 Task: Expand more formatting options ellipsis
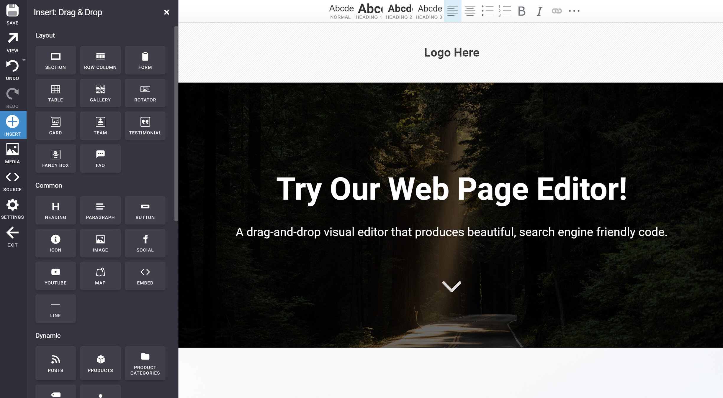tap(574, 11)
